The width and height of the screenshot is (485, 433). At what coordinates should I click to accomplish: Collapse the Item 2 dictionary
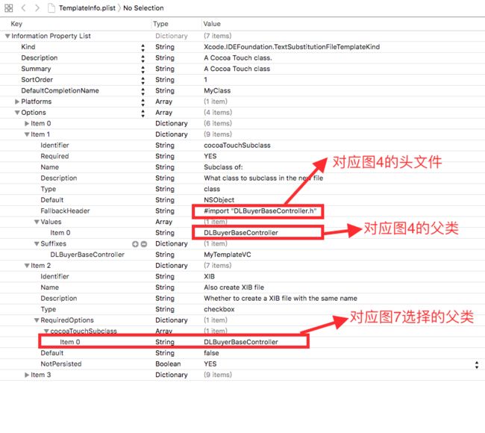pyautogui.click(x=27, y=266)
